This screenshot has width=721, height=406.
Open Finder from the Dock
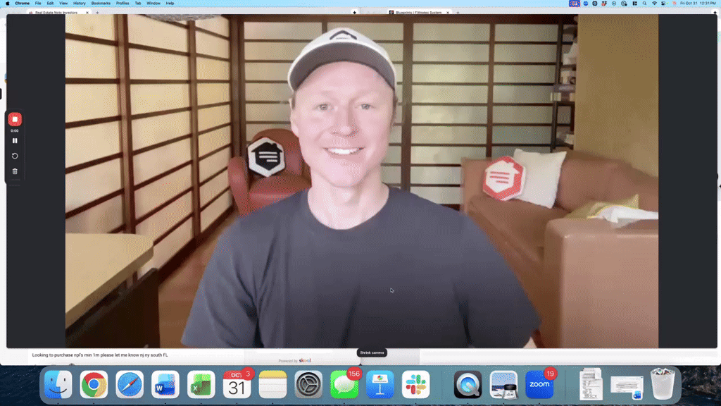point(58,384)
